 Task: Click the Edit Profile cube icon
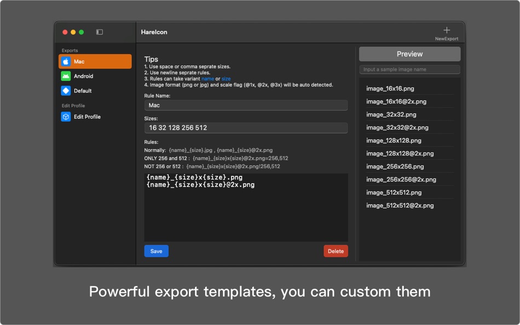point(66,117)
